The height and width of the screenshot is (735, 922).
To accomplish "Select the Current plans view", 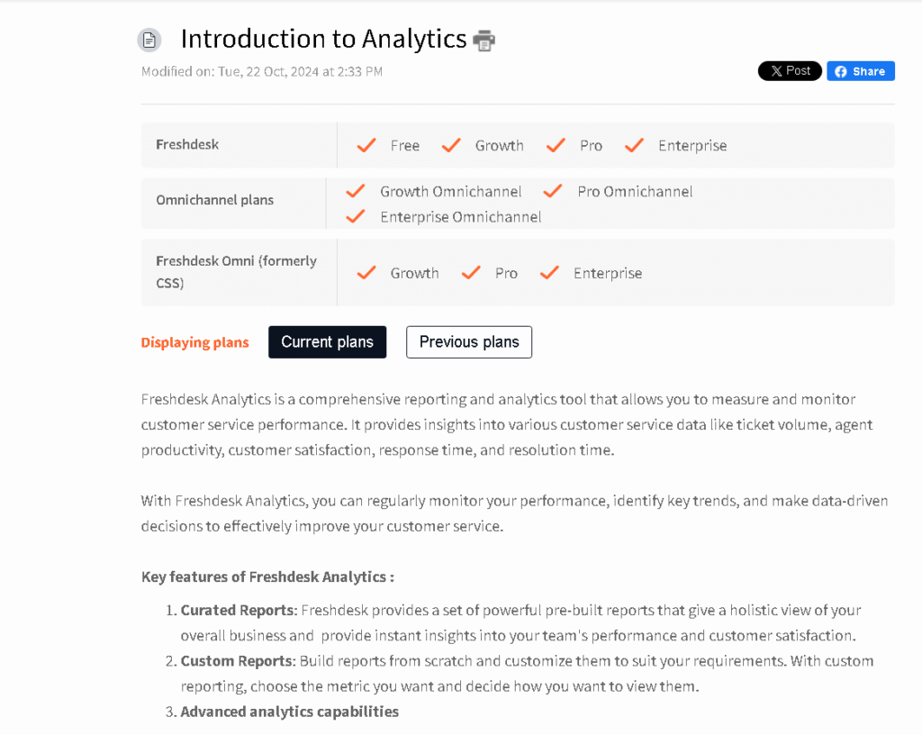I will 327,342.
